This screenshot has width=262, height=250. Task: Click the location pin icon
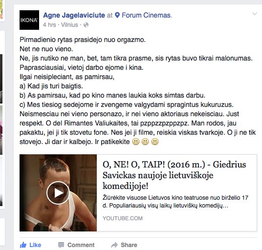(x=117, y=15)
